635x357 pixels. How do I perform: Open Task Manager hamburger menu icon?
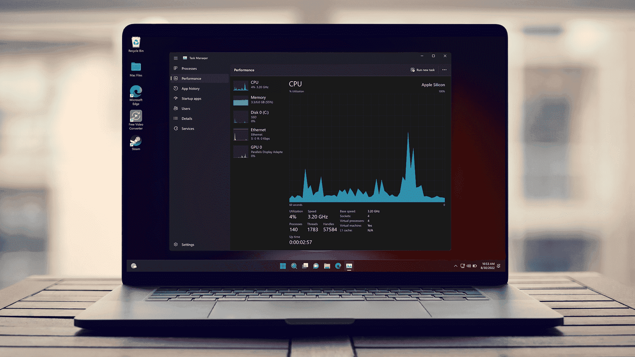(175, 58)
